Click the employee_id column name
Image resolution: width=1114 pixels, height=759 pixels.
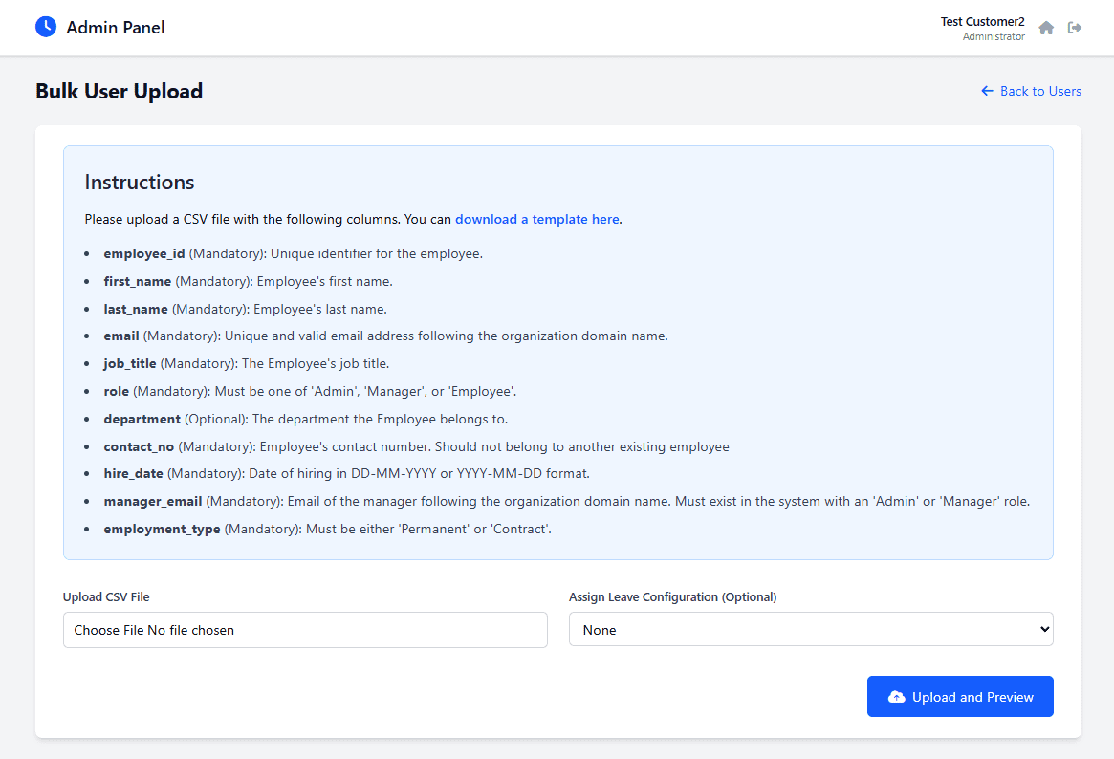point(144,253)
